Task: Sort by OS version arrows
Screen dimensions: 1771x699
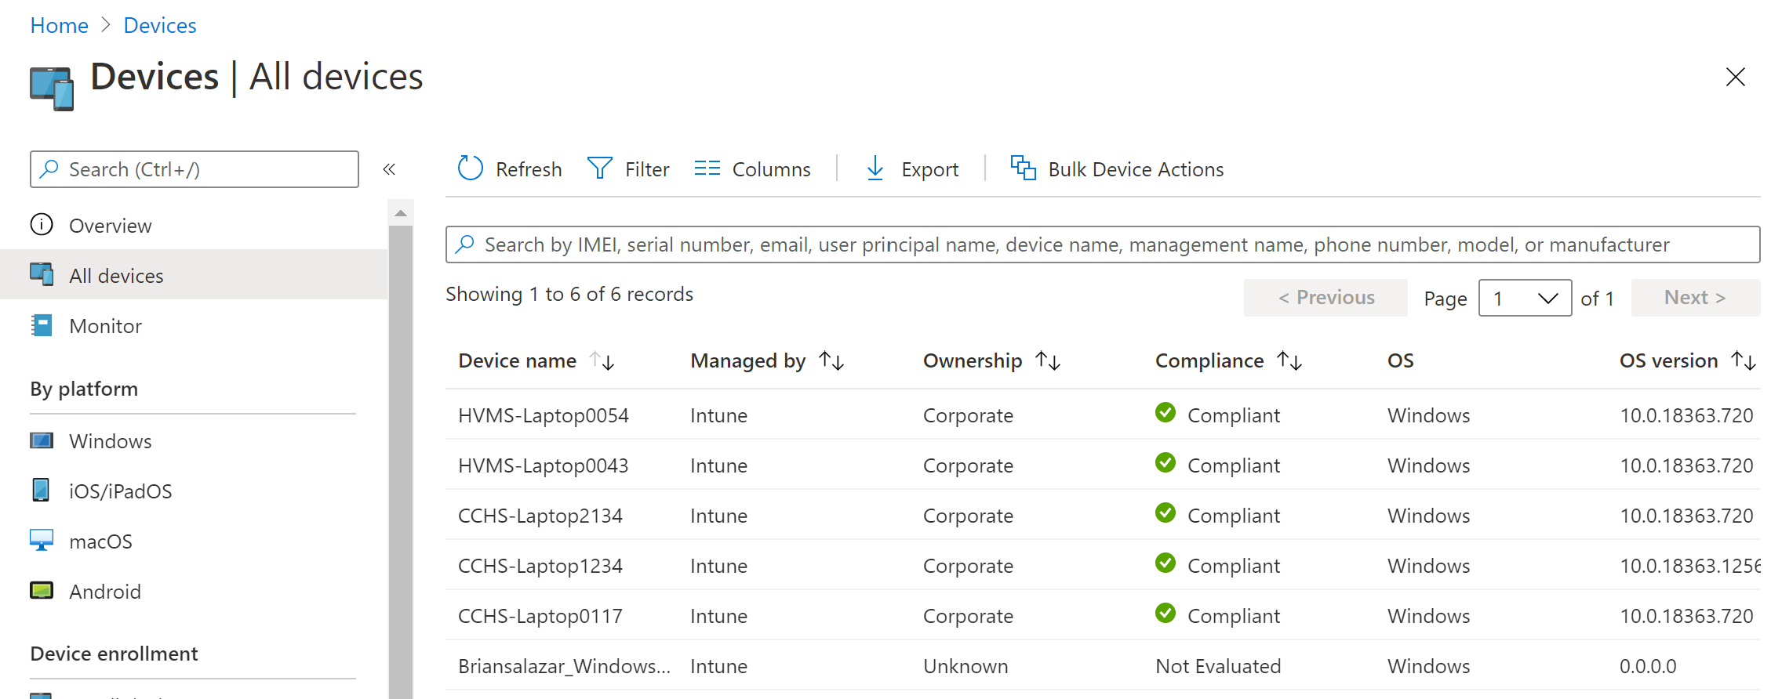Action: click(x=1744, y=360)
